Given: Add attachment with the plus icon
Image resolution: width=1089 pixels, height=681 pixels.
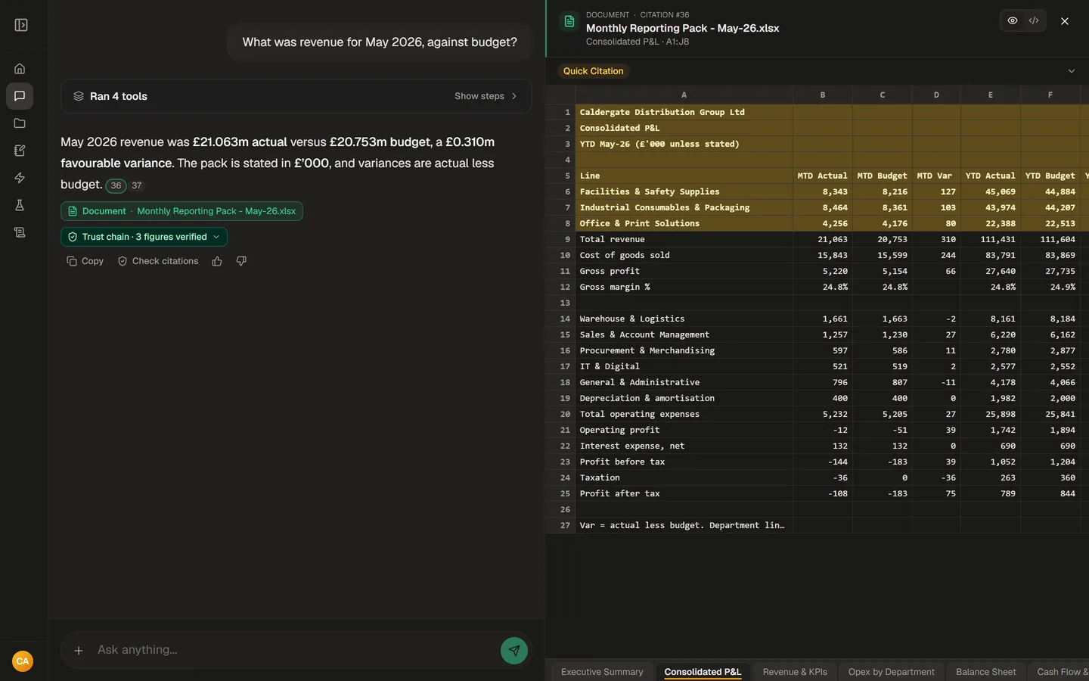Looking at the screenshot, I should [79, 650].
